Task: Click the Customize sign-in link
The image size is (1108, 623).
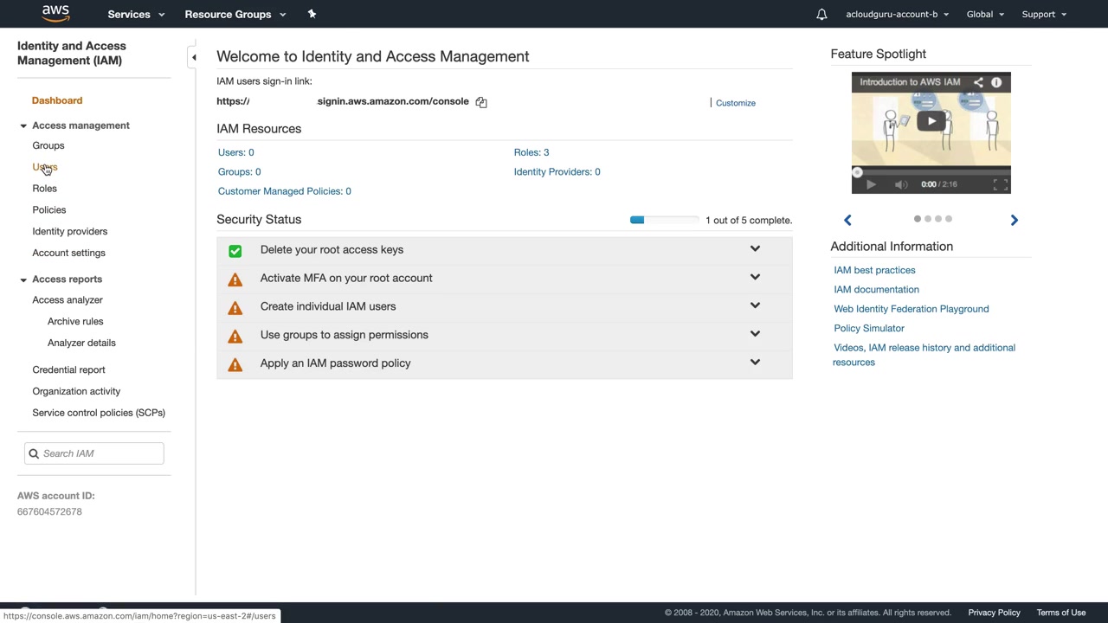Action: tap(735, 103)
